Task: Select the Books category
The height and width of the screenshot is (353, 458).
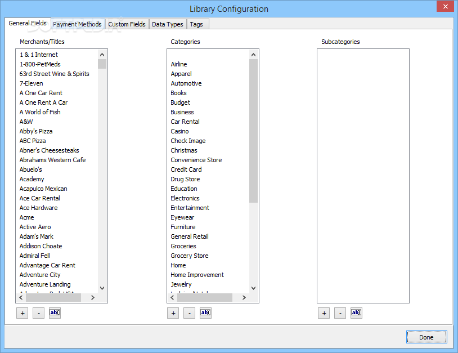Action: (178, 93)
